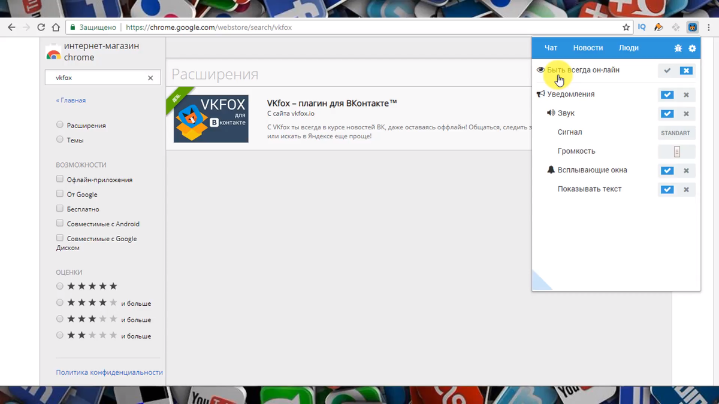The width and height of the screenshot is (719, 404).
Task: Click the Показывать текст label
Action: click(590, 189)
